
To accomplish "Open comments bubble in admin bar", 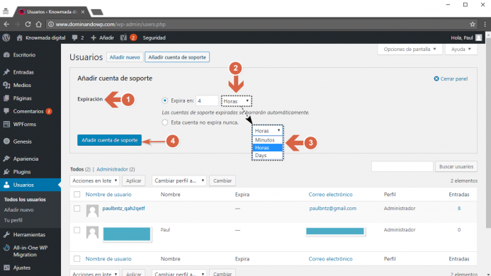I will [x=74, y=38].
